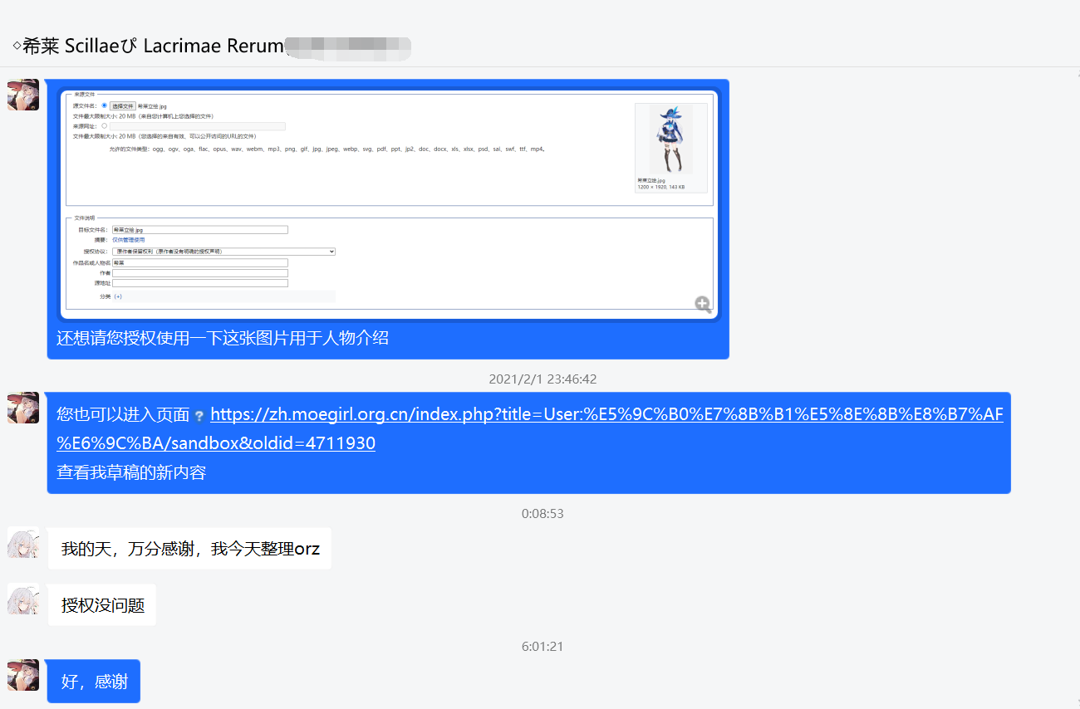1080x709 pixels.
Task: Open the avatar beside the "好，感谢" message
Action: point(23,675)
